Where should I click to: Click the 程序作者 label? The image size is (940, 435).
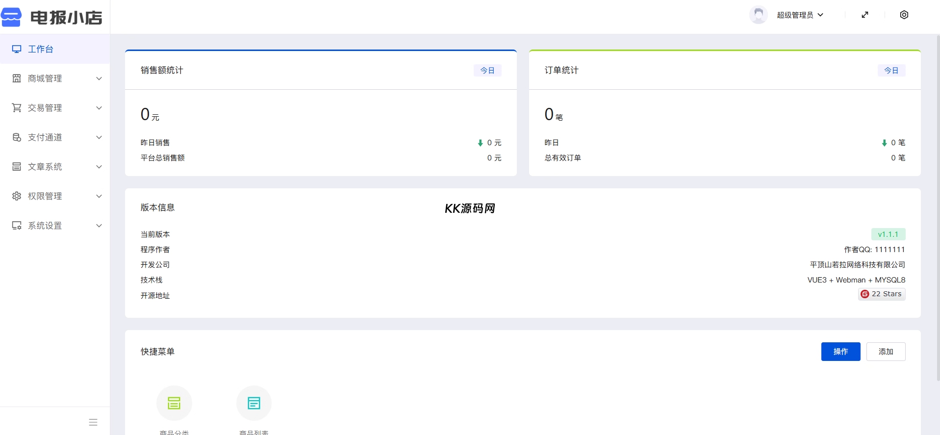pos(155,250)
